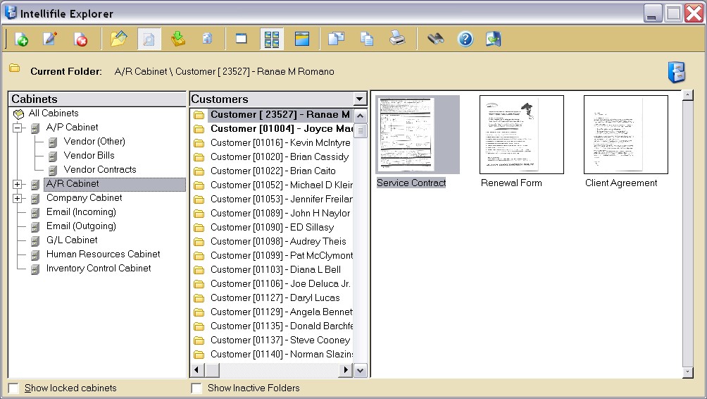The image size is (707, 399).
Task: Select Vendor Contracts in cabinet tree
Action: (x=100, y=169)
